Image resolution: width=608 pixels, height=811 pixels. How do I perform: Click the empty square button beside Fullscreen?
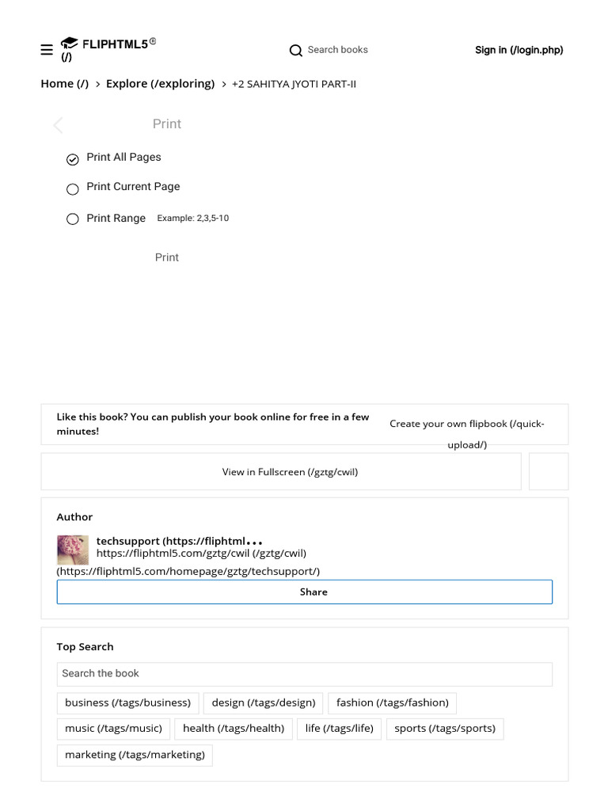click(549, 472)
